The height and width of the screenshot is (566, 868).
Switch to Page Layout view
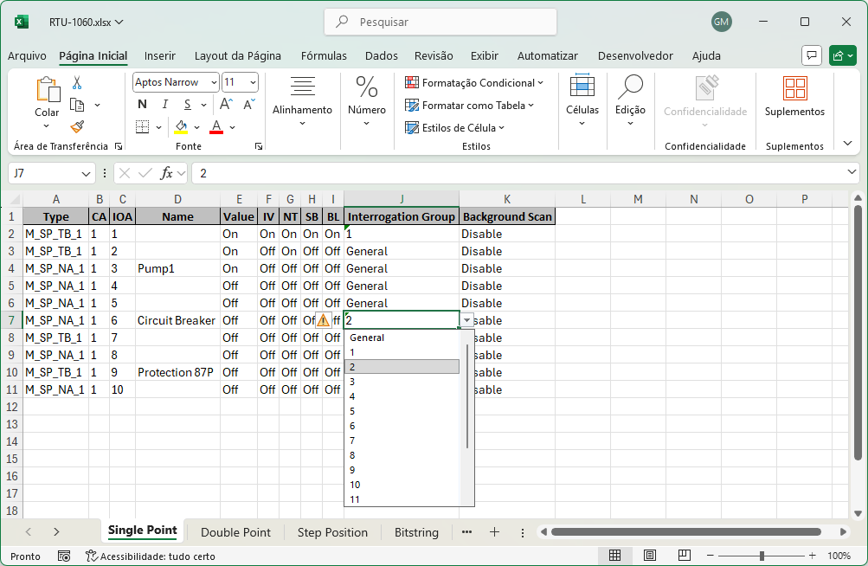649,556
